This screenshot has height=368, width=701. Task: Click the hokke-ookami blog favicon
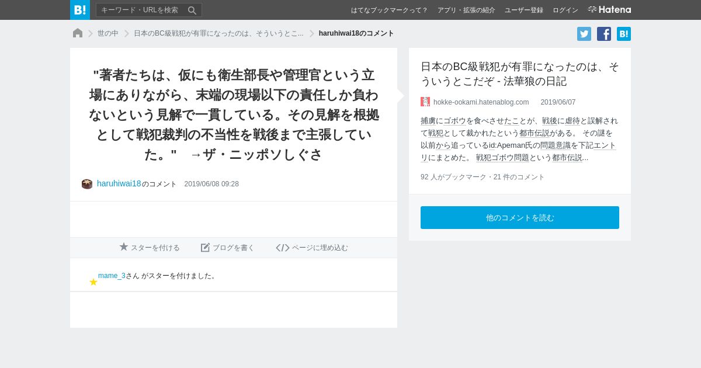[x=425, y=102]
